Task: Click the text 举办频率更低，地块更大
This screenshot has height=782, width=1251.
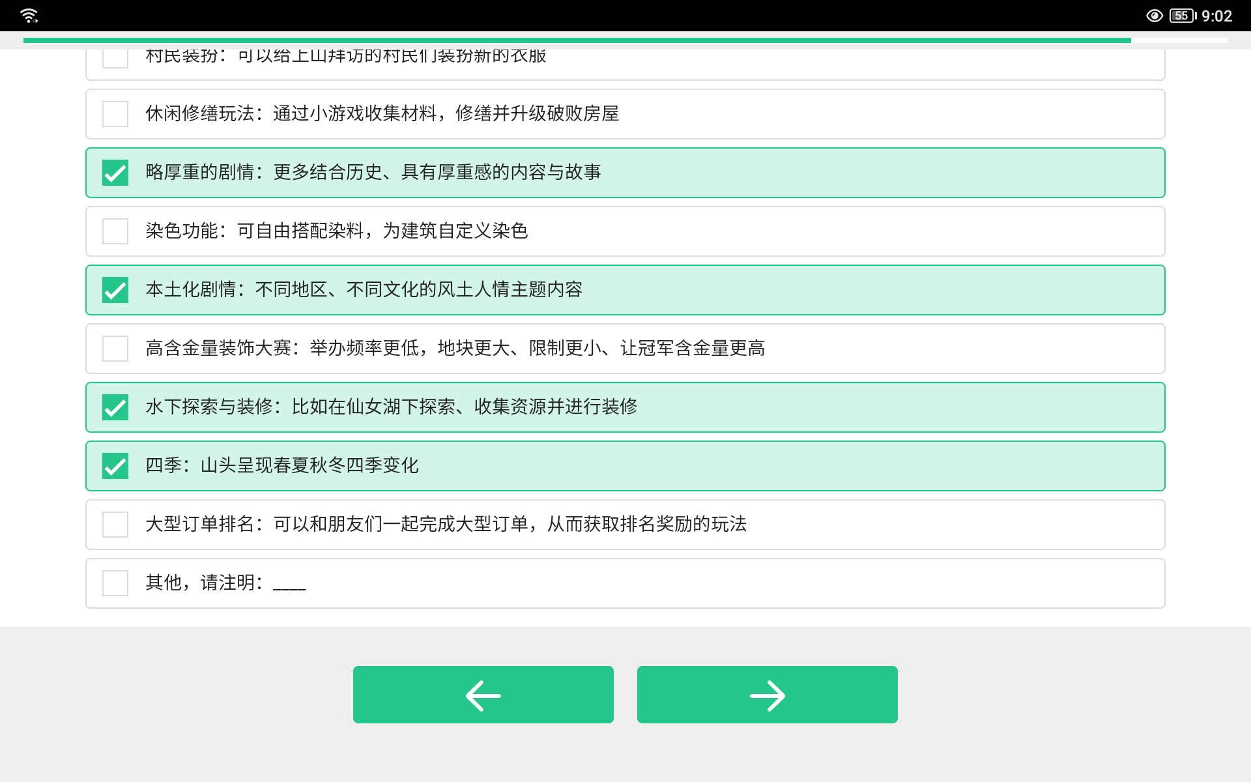Action: coord(410,348)
